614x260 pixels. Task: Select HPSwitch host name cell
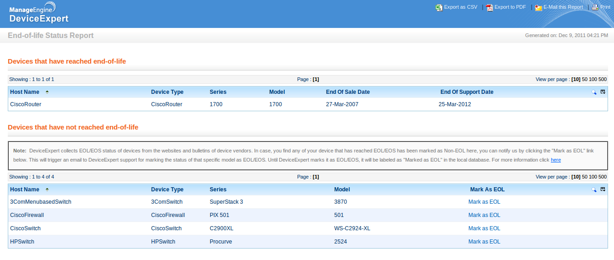point(22,242)
